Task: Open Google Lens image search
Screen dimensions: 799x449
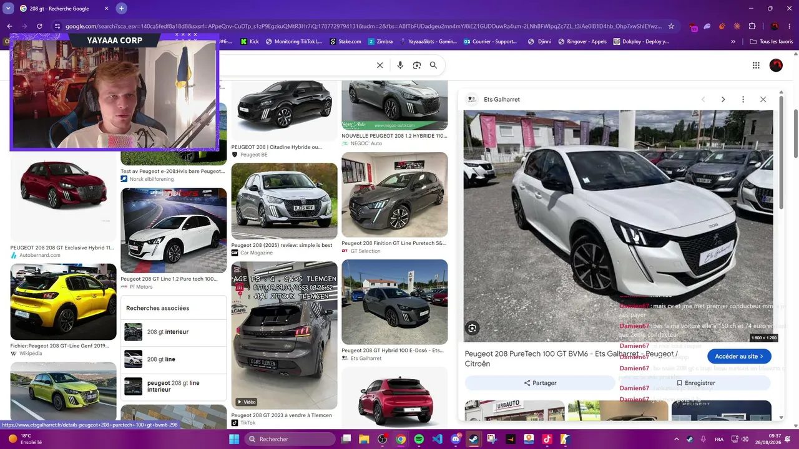Action: 417,65
